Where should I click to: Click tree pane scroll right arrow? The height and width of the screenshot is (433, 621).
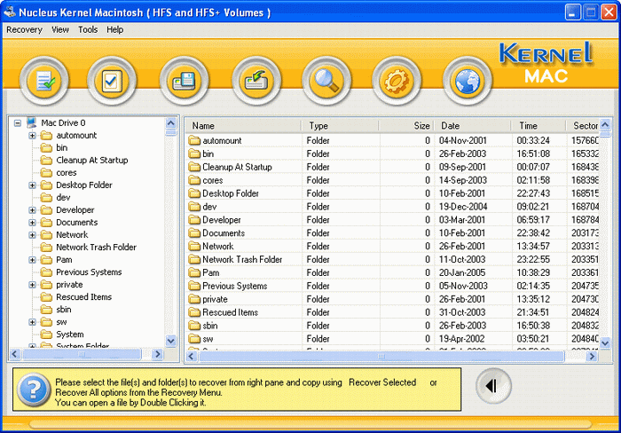[157, 354]
